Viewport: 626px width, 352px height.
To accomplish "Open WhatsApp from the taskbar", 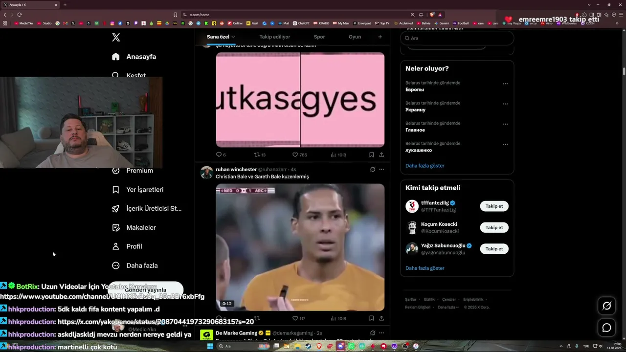I will coord(351,346).
